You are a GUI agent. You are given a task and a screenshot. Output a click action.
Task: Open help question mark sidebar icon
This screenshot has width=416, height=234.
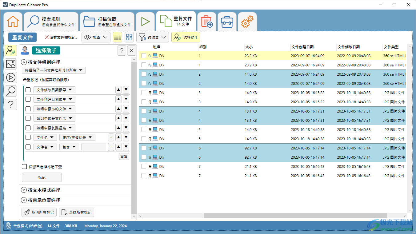pyautogui.click(x=11, y=105)
